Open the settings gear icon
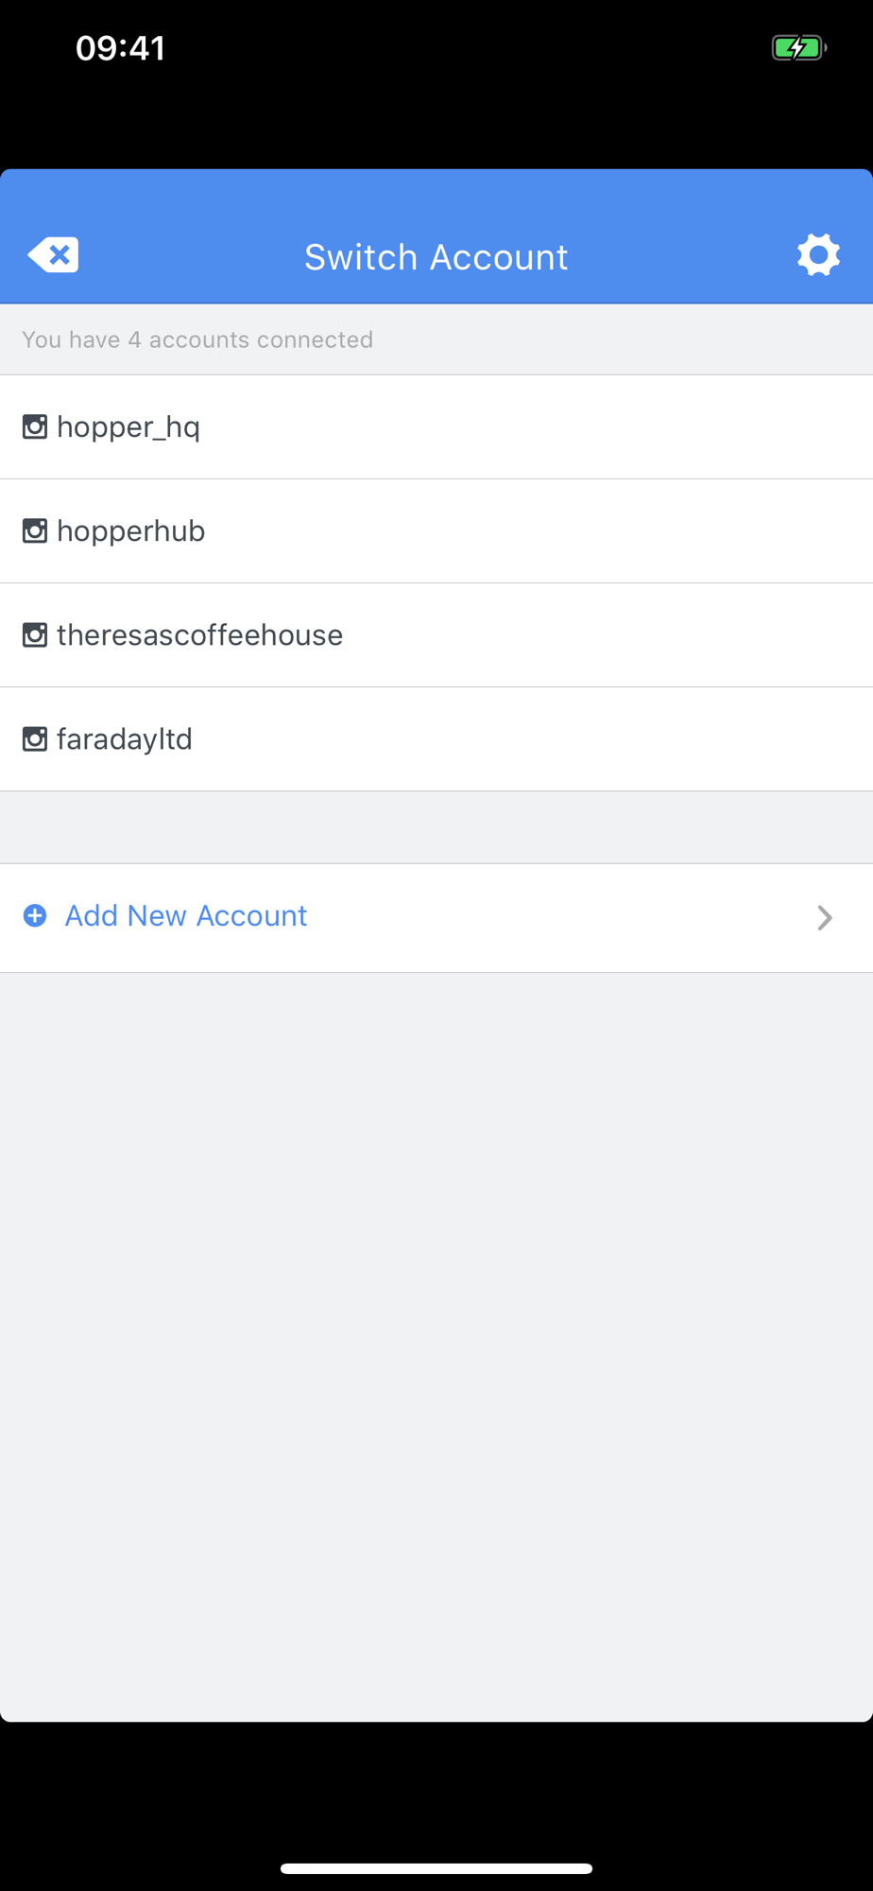This screenshot has width=873, height=1891. coord(818,255)
